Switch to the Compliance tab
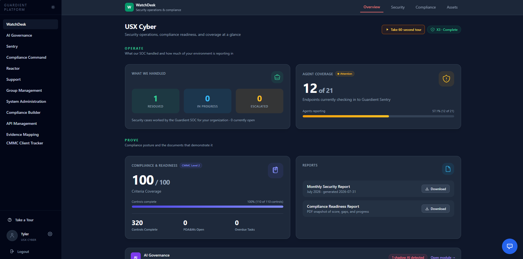The width and height of the screenshot is (523, 259). pyautogui.click(x=425, y=7)
